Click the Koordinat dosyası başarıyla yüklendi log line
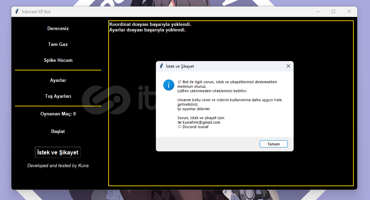The height and width of the screenshot is (200, 370). (150, 24)
